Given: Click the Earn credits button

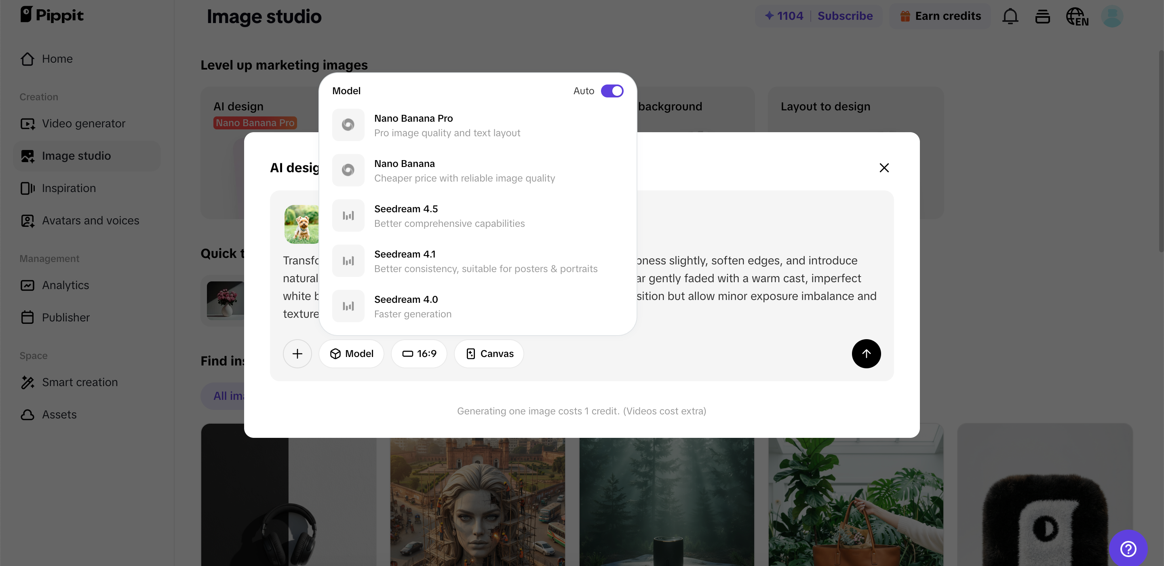Looking at the screenshot, I should [x=940, y=16].
